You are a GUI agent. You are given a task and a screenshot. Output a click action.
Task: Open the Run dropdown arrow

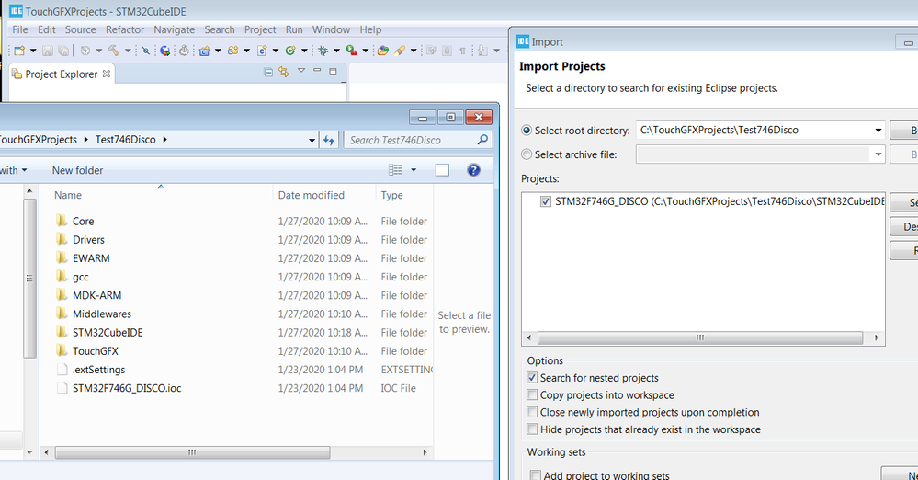point(366,51)
